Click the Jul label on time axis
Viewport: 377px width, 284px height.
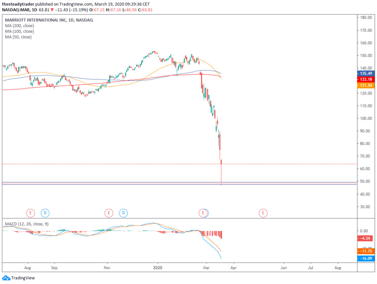[311, 268]
